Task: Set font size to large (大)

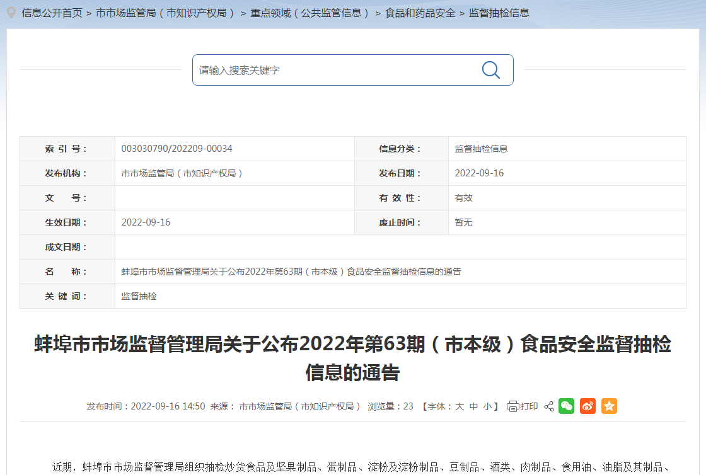Action: tap(459, 406)
